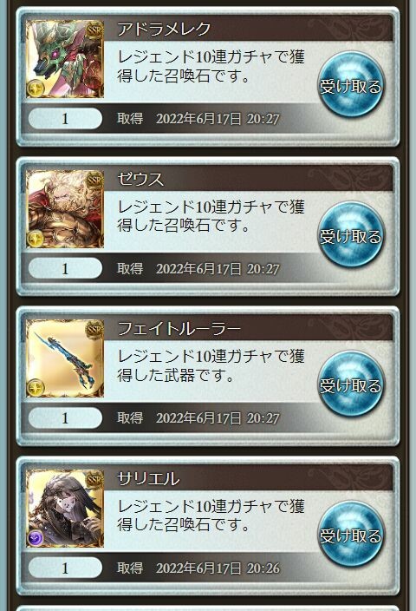
Task: Open the サリエル summon portrait thumbnail
Action: [65, 509]
